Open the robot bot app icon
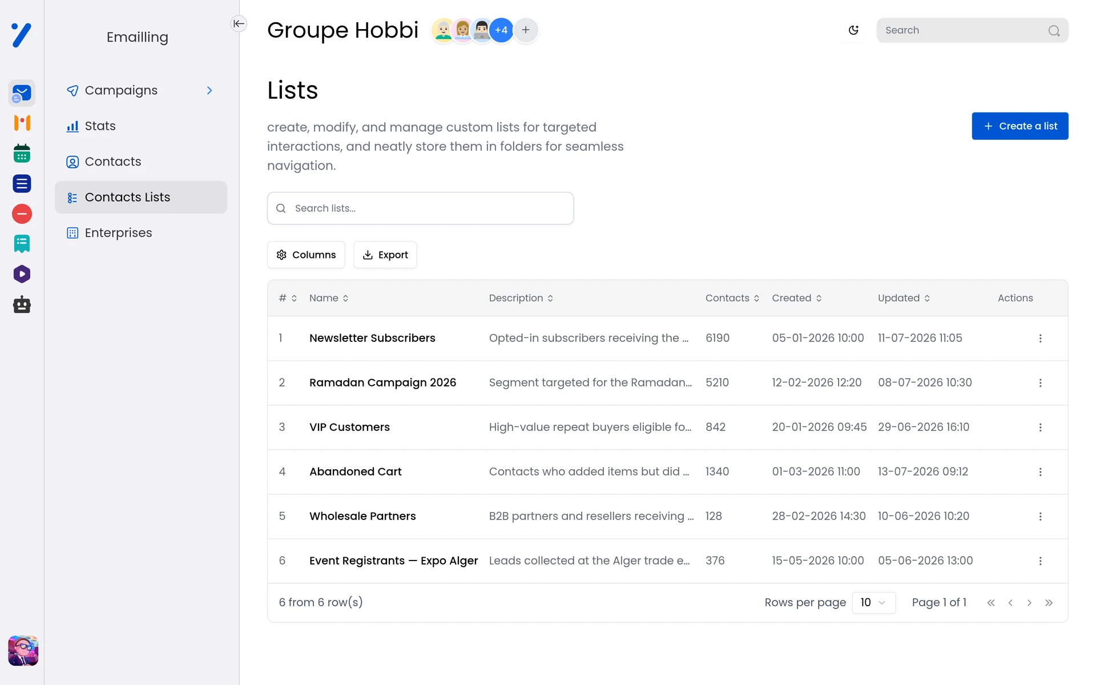This screenshot has height=685, width=1096. tap(22, 305)
